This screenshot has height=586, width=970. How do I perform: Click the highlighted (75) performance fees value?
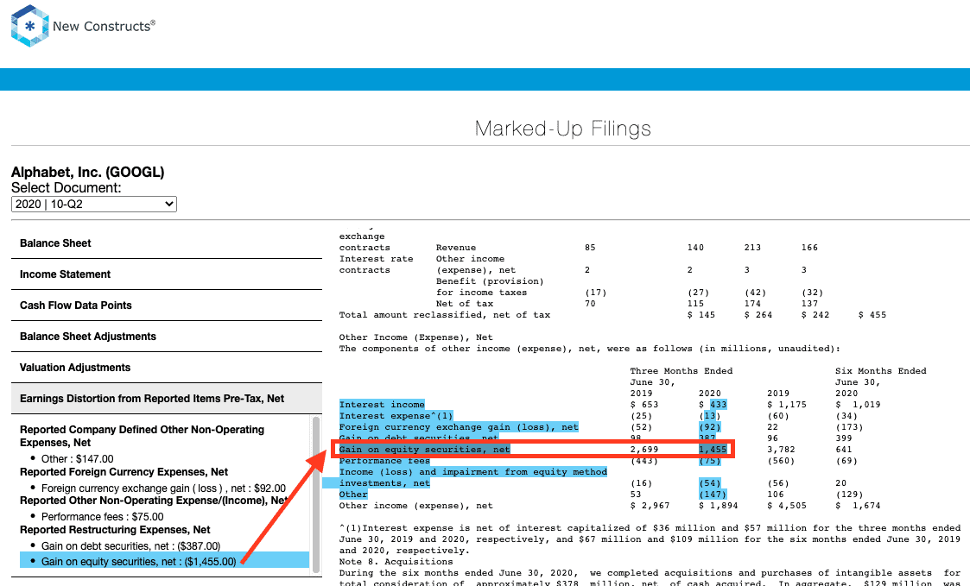pyautogui.click(x=709, y=461)
